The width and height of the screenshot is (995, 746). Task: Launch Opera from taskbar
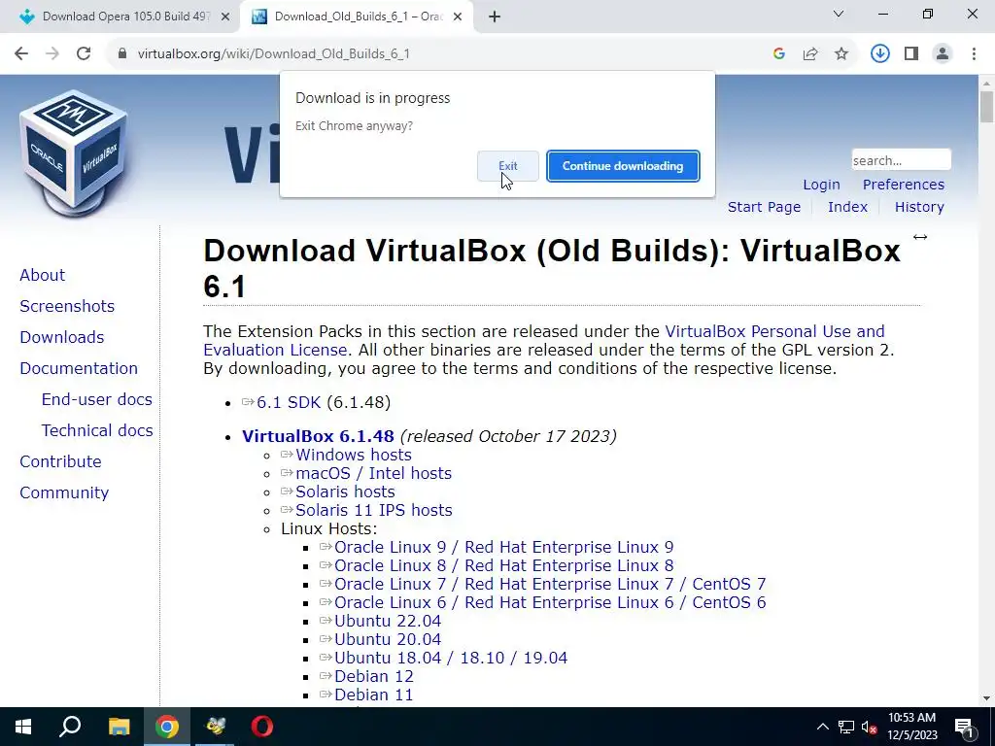click(x=262, y=727)
